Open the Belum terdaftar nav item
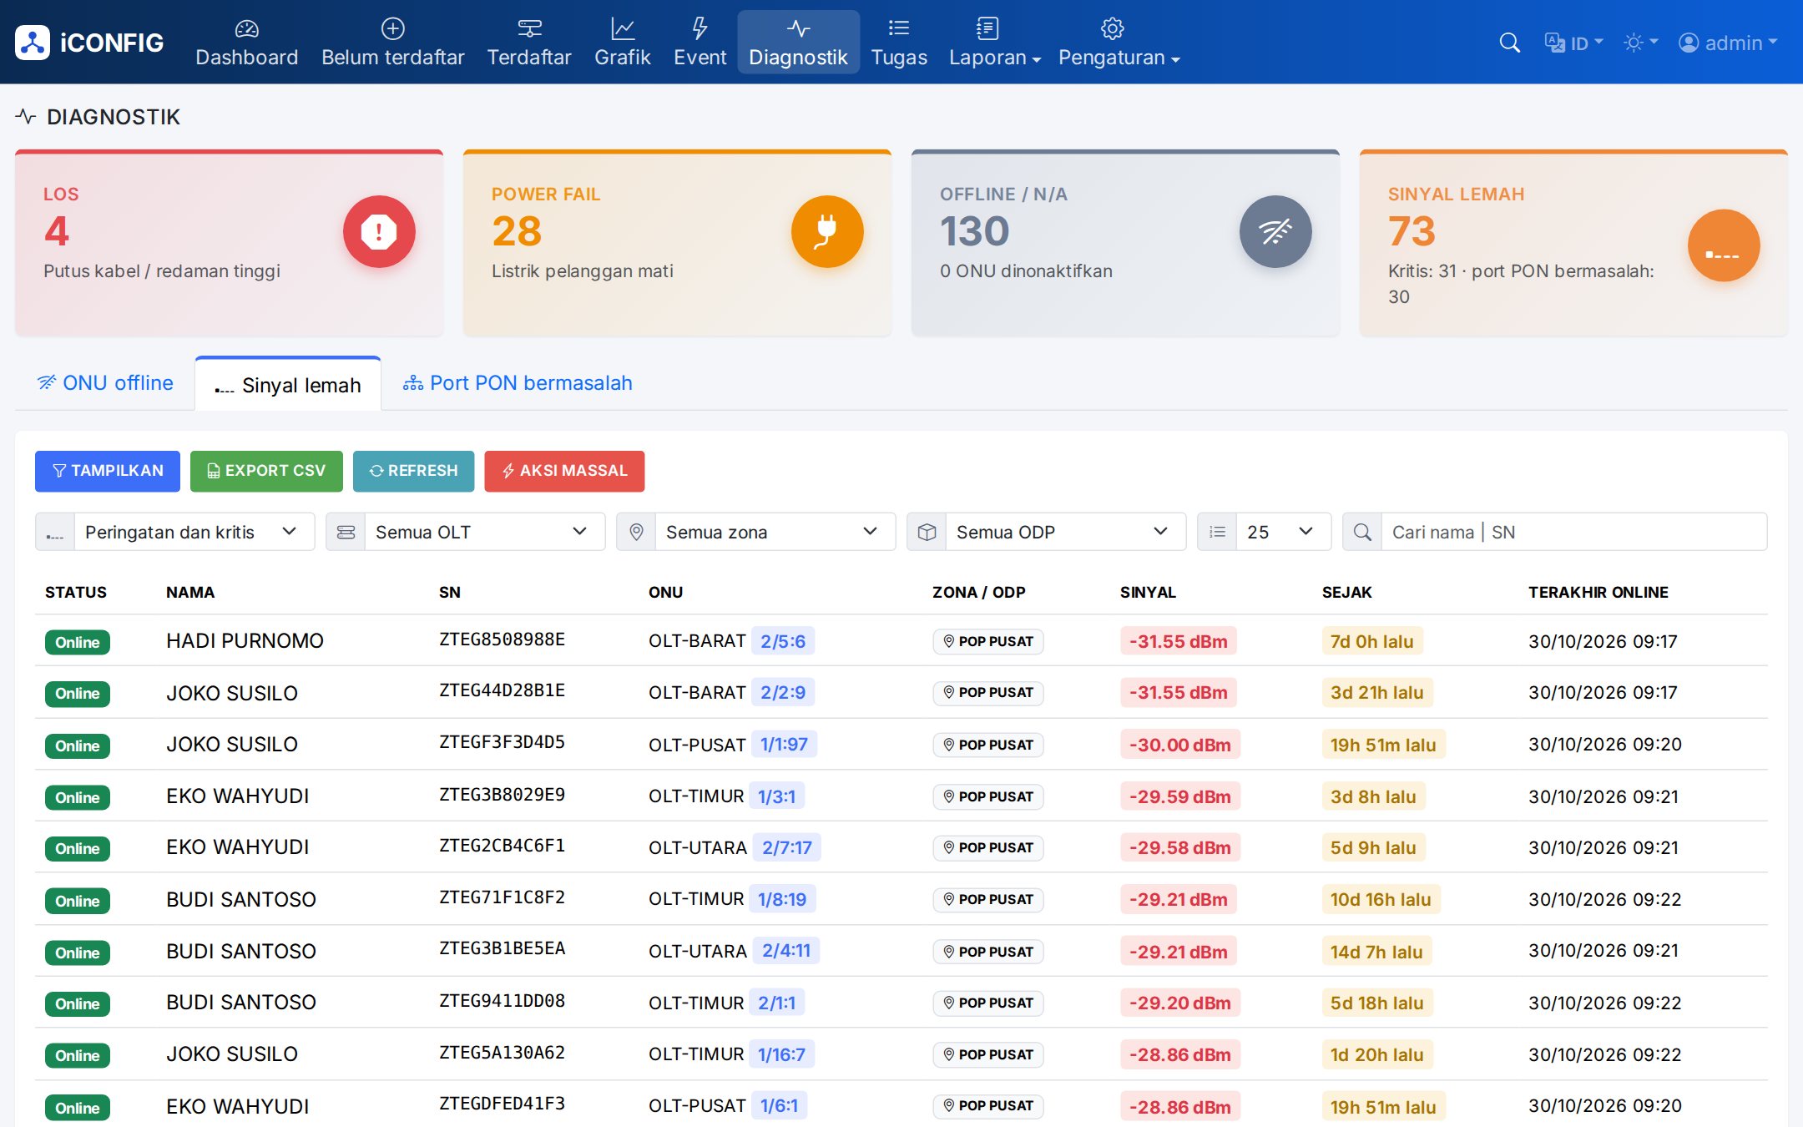The image size is (1803, 1127). coord(392,43)
